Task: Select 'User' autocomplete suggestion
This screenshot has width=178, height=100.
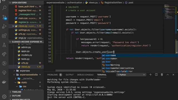Action: coord(140,62)
